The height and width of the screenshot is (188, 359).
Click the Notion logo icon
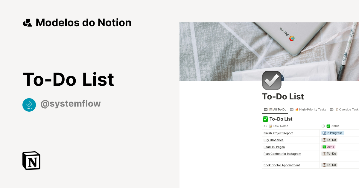point(31,161)
